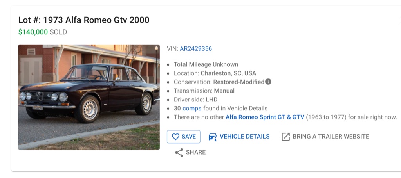Image resolution: width=401 pixels, height=178 pixels.
Task: Click the $140,000 sold price
Action: 33,32
